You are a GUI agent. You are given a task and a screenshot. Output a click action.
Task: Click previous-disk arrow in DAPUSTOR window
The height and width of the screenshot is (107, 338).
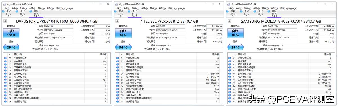click(5, 21)
